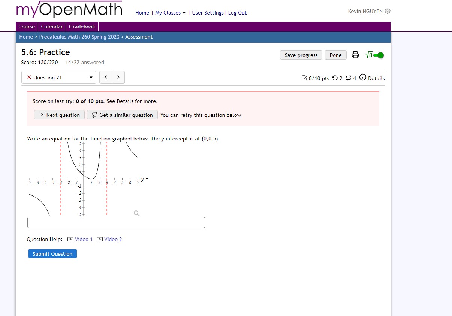This screenshot has height=316, width=452.
Task: Click the 'Kevin NGUYEN' username text
Action: point(365,11)
